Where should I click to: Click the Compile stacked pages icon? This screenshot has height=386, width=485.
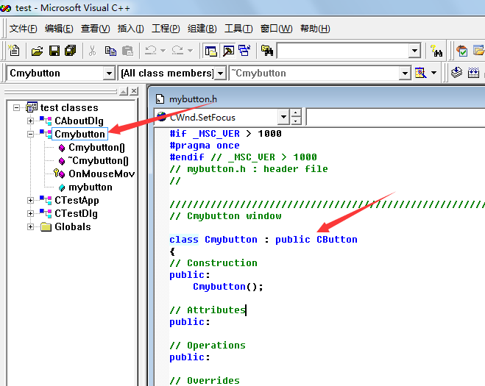coord(456,73)
